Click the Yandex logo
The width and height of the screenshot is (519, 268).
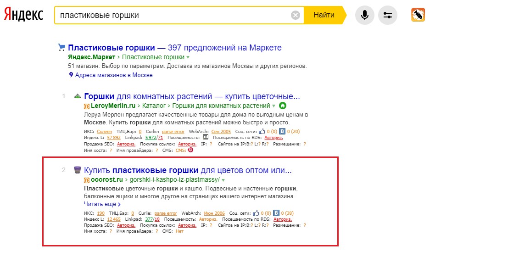[24, 15]
